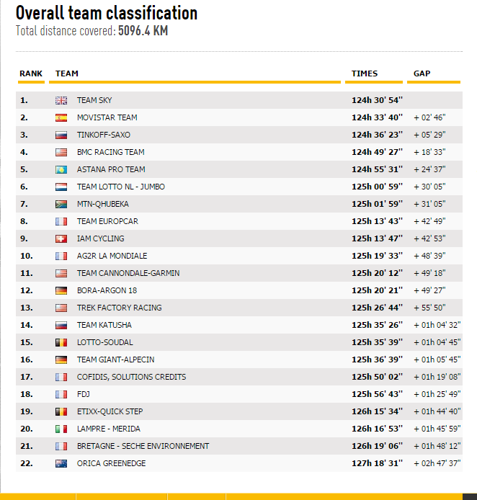Image resolution: width=477 pixels, height=500 pixels.
Task: Click the 5096.4 KM distance value
Action: [x=143, y=31]
